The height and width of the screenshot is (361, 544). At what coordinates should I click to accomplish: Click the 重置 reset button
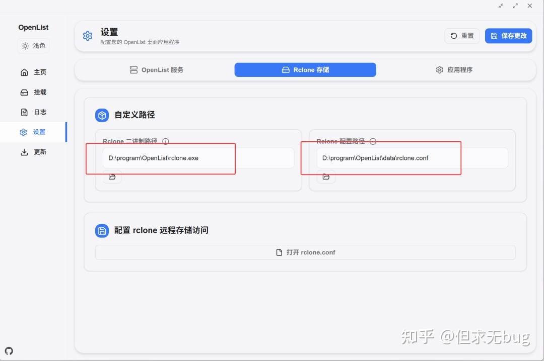point(462,36)
